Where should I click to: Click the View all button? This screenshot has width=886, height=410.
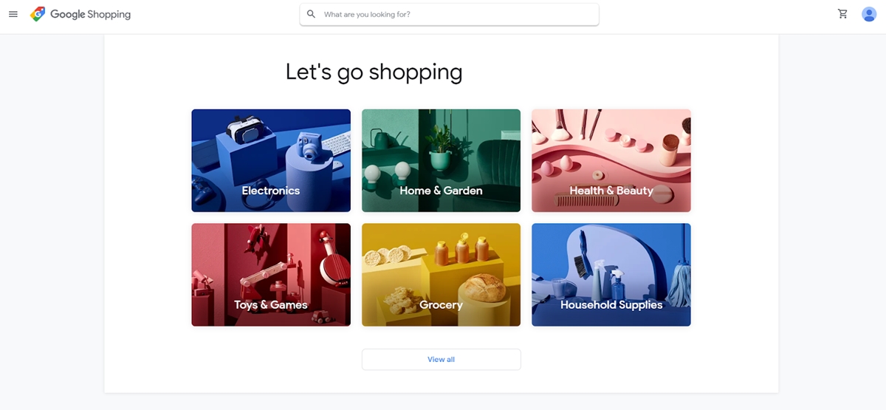441,359
